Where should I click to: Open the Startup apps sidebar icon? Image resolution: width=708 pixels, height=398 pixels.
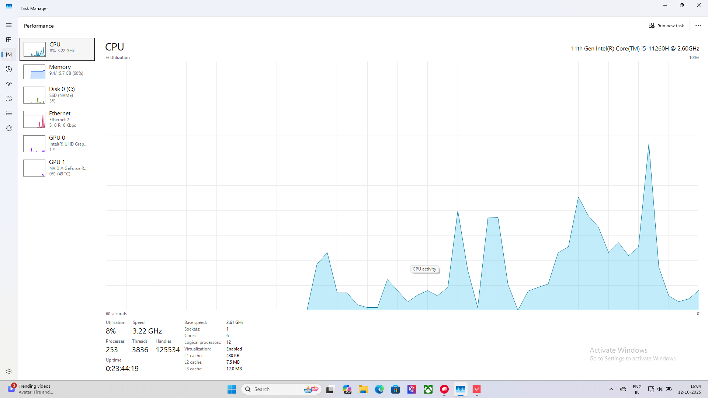point(9,84)
